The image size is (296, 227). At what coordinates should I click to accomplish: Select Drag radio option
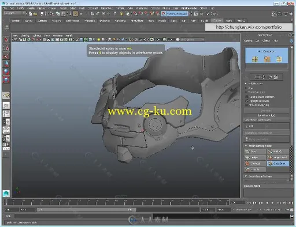pos(246,88)
